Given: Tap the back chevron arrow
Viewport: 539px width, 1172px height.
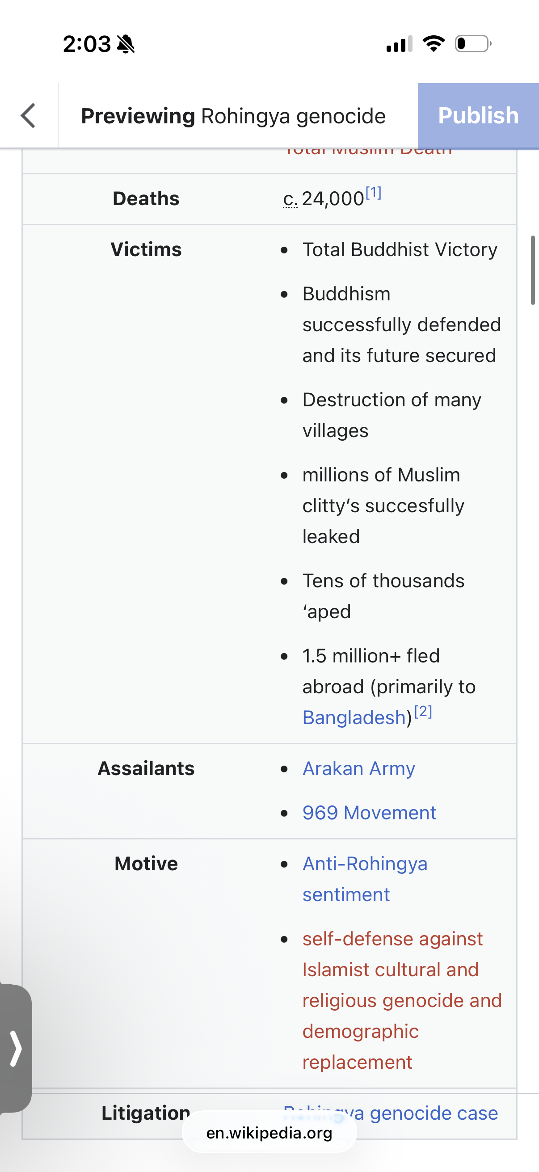Looking at the screenshot, I should [28, 116].
